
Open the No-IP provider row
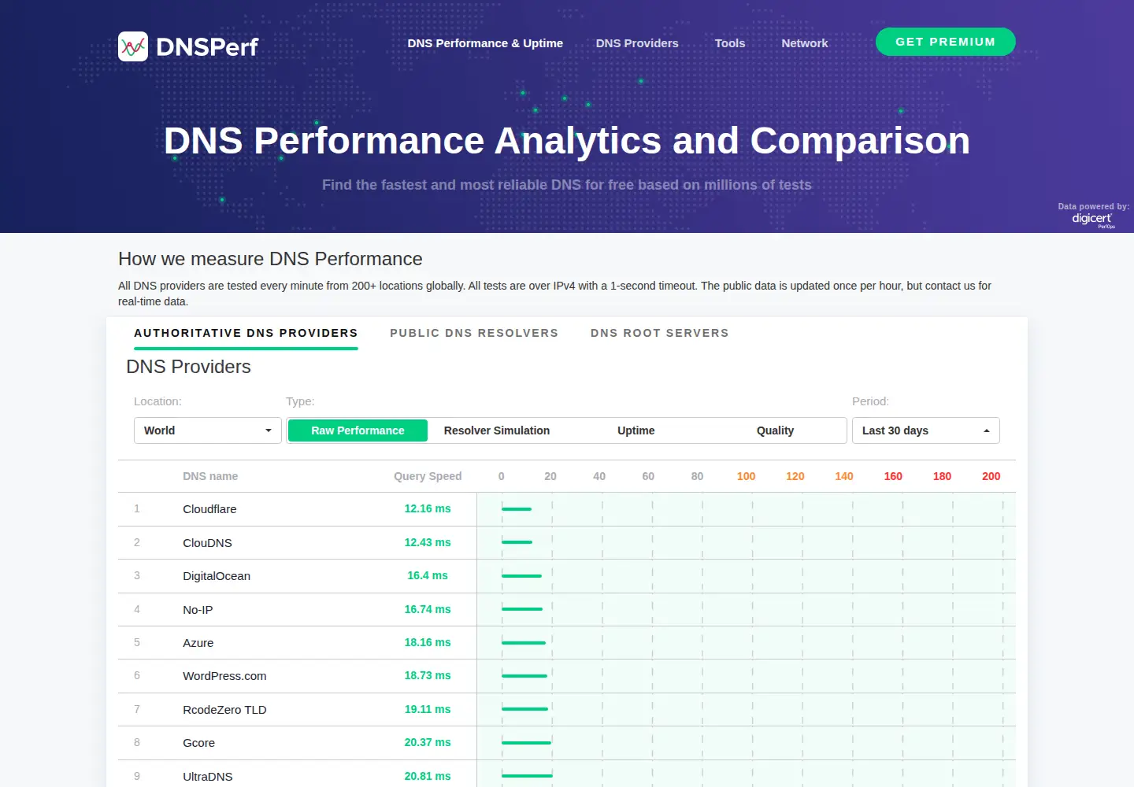(x=567, y=610)
